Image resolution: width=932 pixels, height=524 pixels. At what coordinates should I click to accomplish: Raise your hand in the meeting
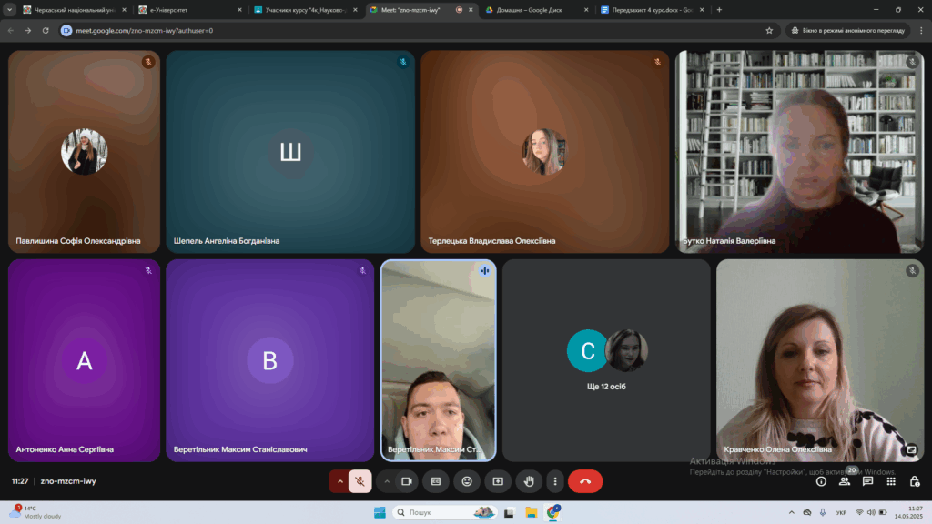tap(529, 480)
